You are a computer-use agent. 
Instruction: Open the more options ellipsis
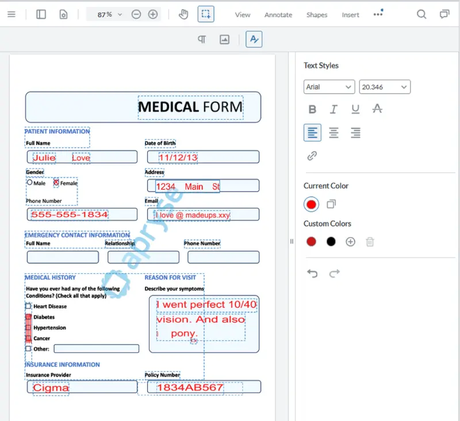(378, 14)
